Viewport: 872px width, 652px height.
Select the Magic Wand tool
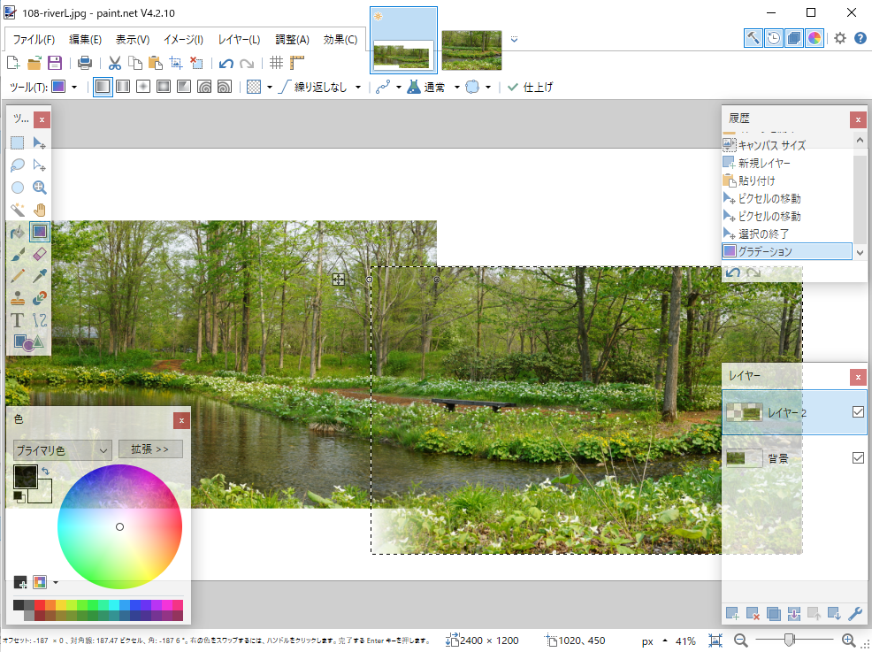pos(18,210)
